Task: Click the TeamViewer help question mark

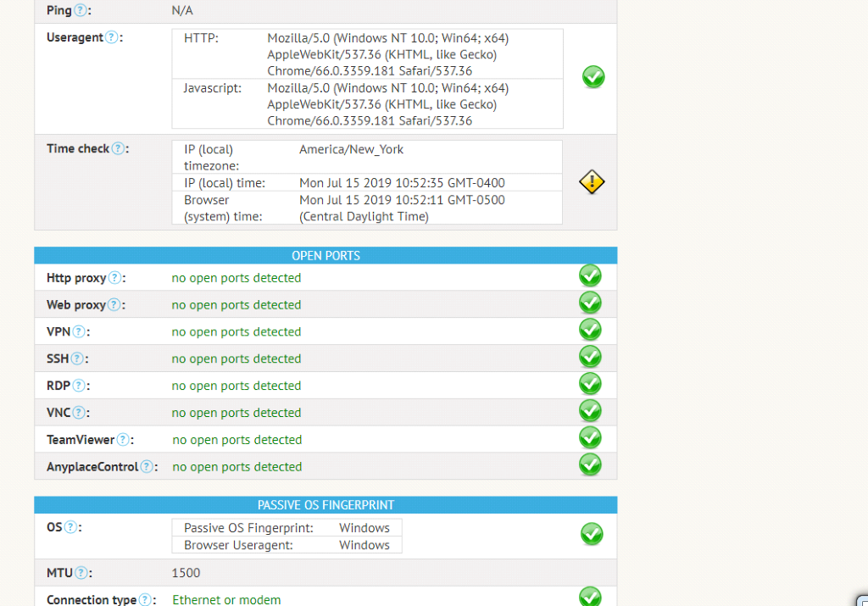Action: [123, 440]
